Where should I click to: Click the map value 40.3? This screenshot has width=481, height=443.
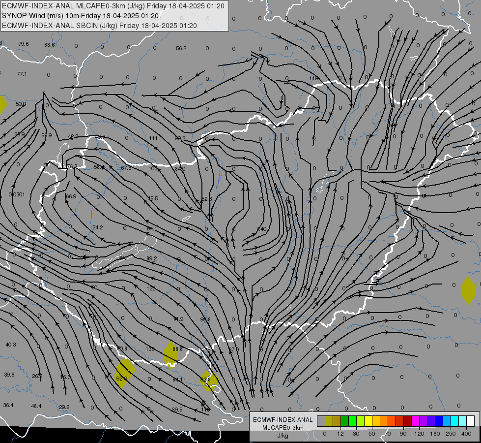[x=11, y=345]
